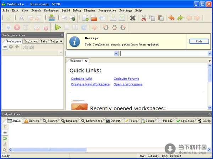This screenshot has width=213, height=159.
Task: Click the Open File folder icon
Action: pos(94,18)
